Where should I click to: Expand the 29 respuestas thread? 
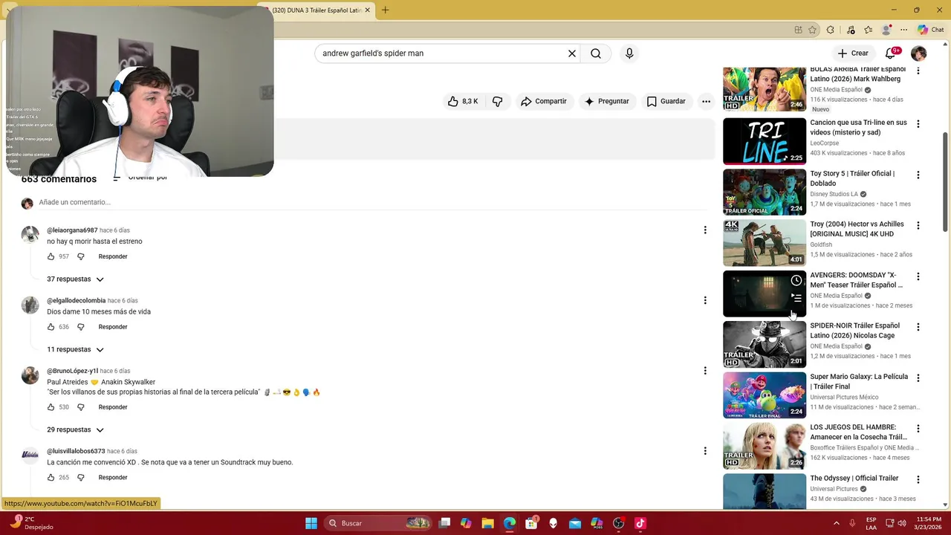pyautogui.click(x=76, y=429)
